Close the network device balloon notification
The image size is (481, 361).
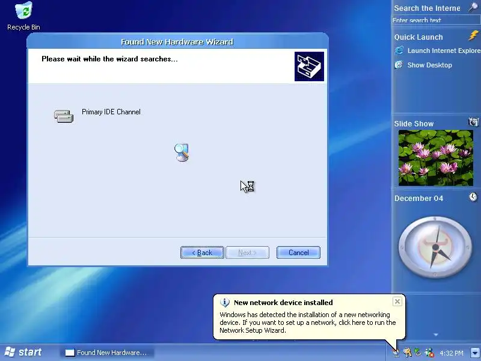point(397,301)
